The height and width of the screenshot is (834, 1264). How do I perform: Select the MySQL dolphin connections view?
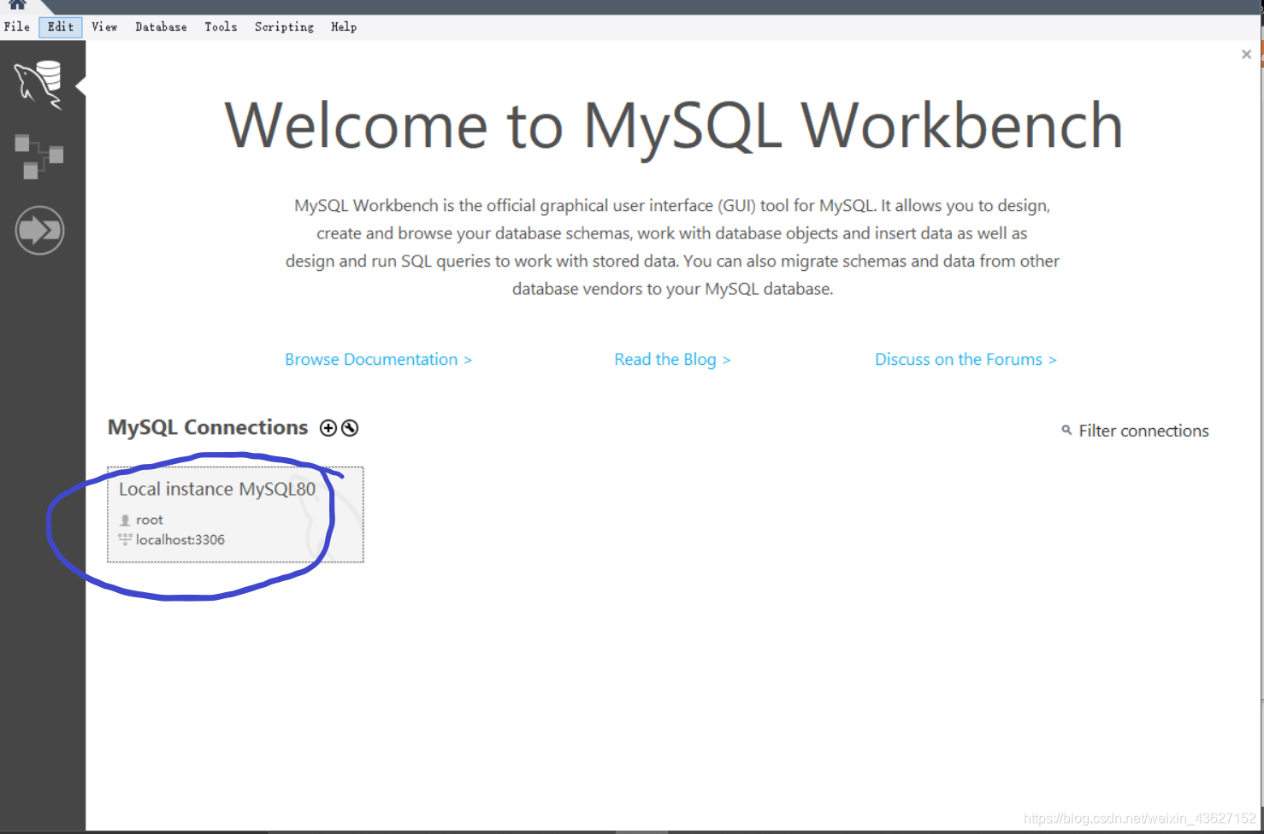tap(38, 85)
